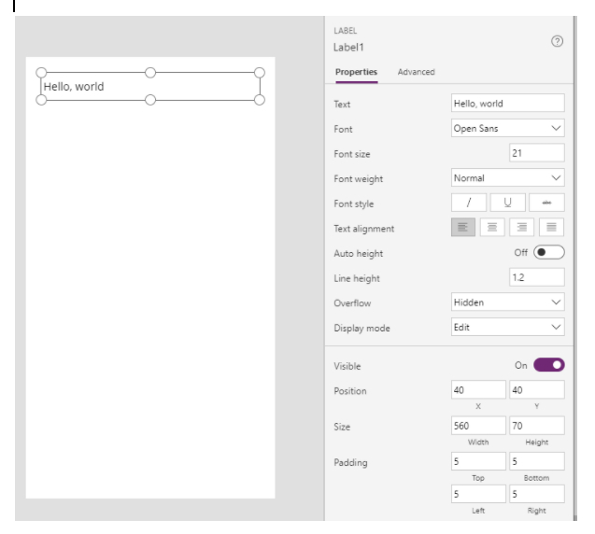Image resolution: width=595 pixels, height=534 pixels.
Task: Toggle underline font style
Action: click(508, 203)
